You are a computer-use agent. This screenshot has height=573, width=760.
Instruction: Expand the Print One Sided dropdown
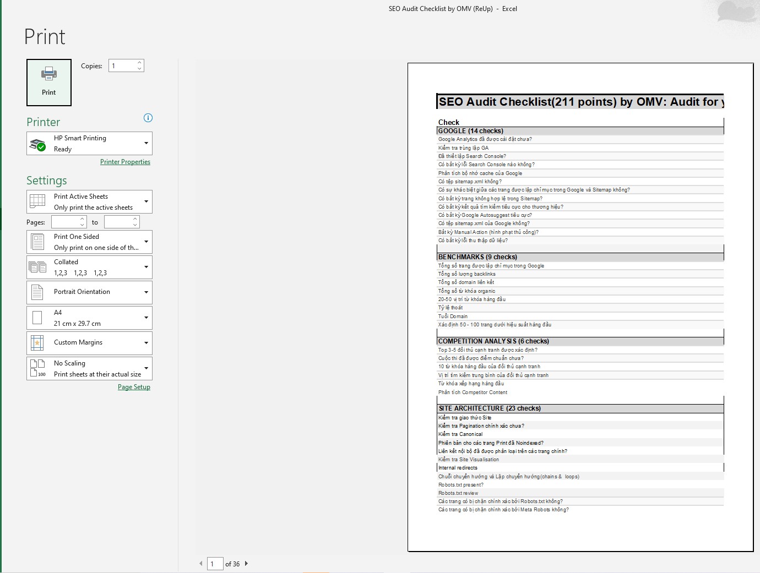pyautogui.click(x=146, y=242)
